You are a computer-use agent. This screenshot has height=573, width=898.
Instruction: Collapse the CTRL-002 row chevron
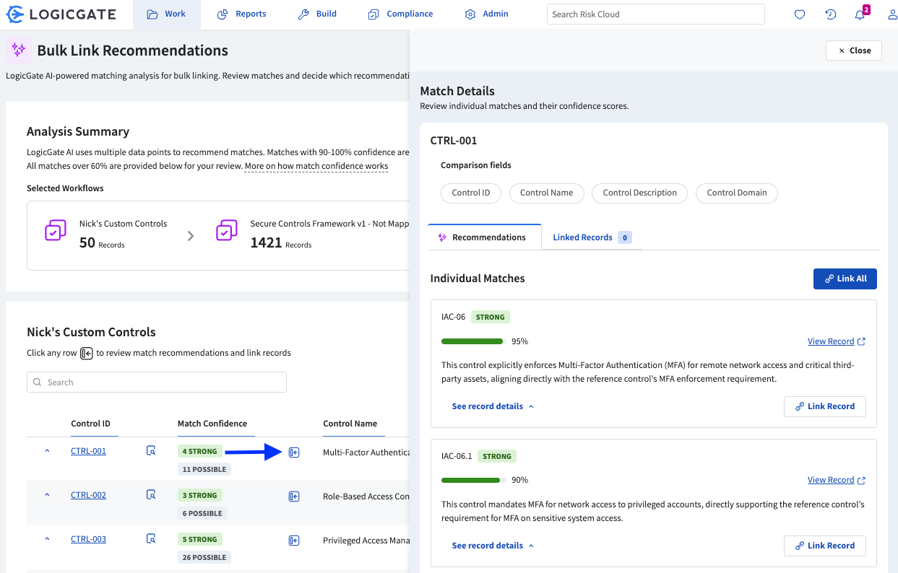click(48, 495)
